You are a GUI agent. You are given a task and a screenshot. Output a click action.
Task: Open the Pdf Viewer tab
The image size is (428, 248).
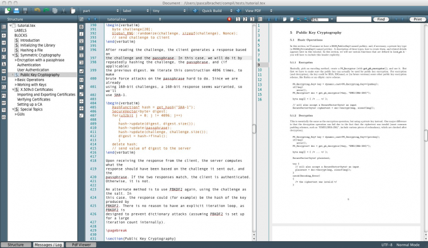[x=80, y=245]
